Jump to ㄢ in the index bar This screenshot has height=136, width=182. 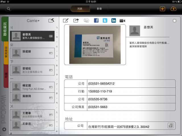click(57, 103)
